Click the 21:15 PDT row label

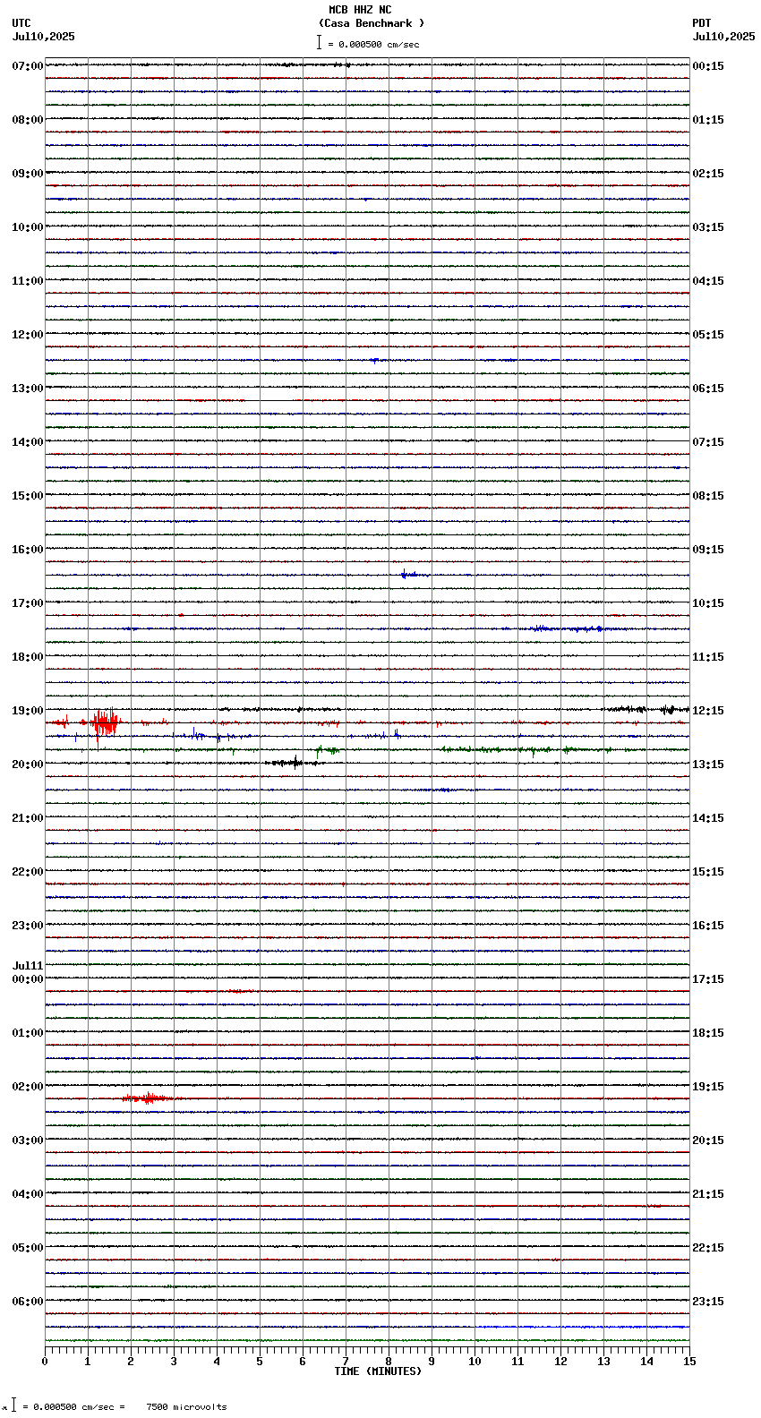tap(708, 1194)
